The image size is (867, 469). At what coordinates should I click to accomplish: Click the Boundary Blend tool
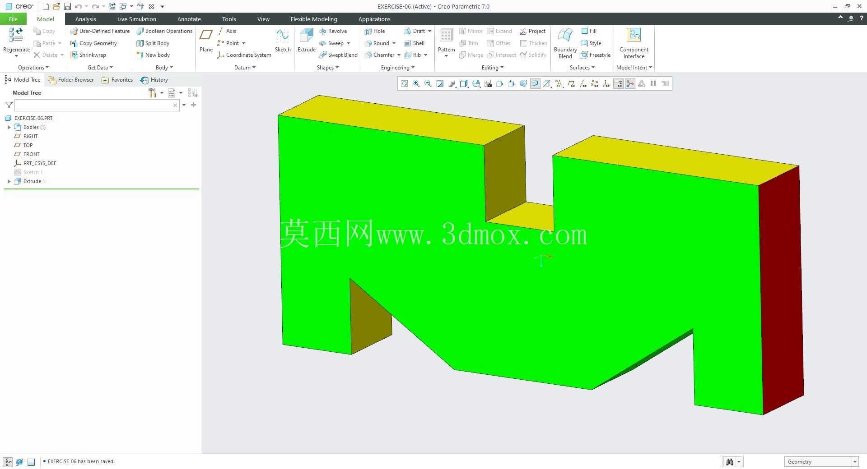(565, 43)
